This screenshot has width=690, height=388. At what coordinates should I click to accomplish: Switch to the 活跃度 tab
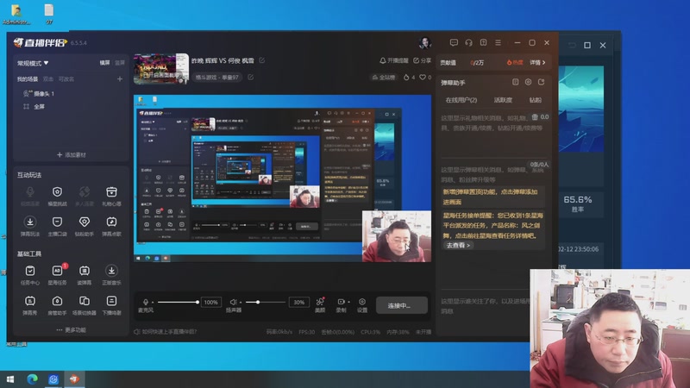point(503,100)
